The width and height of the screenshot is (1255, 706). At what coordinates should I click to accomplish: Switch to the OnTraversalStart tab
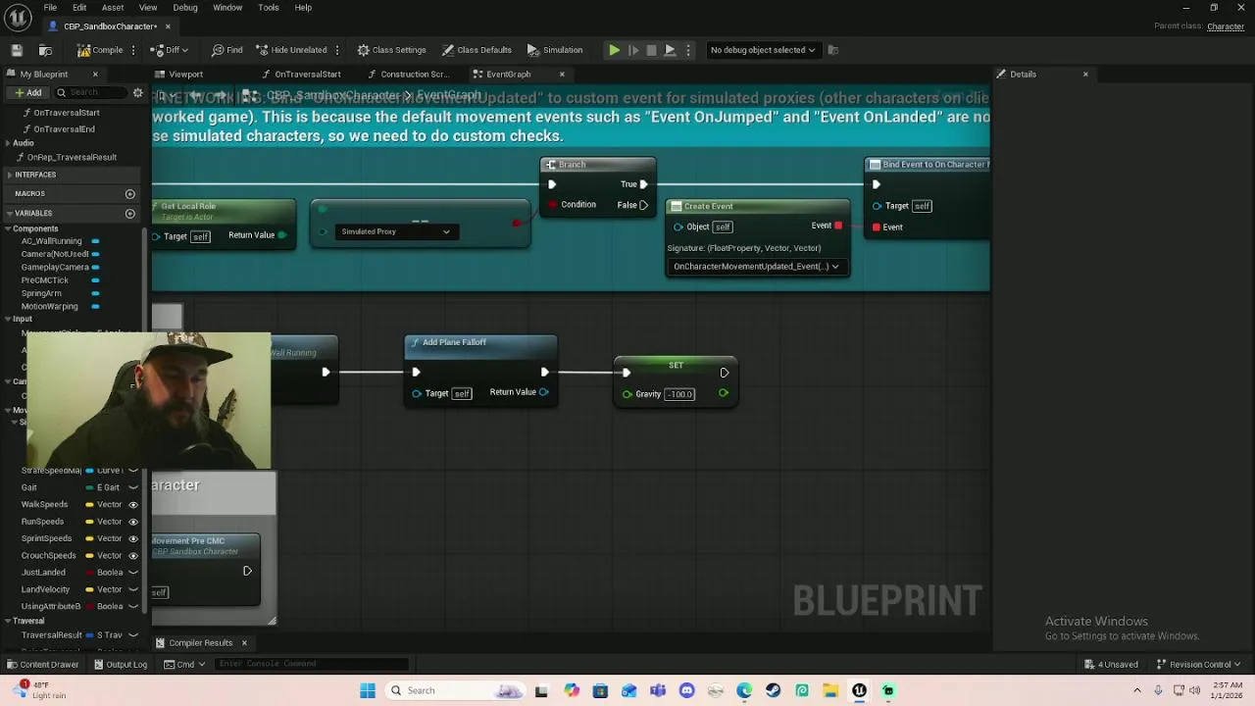coord(307,75)
